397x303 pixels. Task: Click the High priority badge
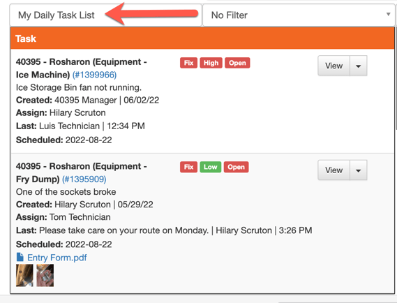211,63
